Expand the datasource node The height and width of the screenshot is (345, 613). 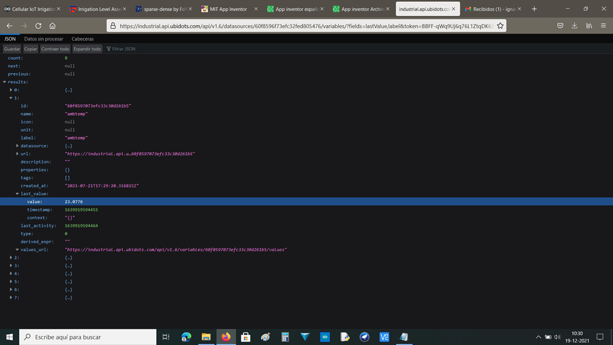(17, 146)
